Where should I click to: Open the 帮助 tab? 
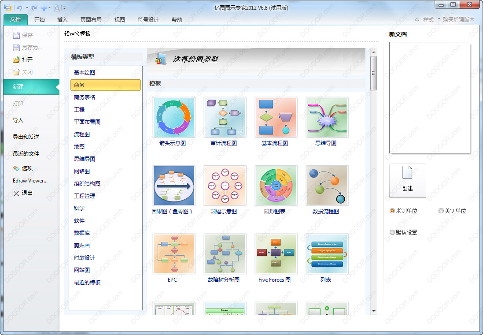[177, 19]
